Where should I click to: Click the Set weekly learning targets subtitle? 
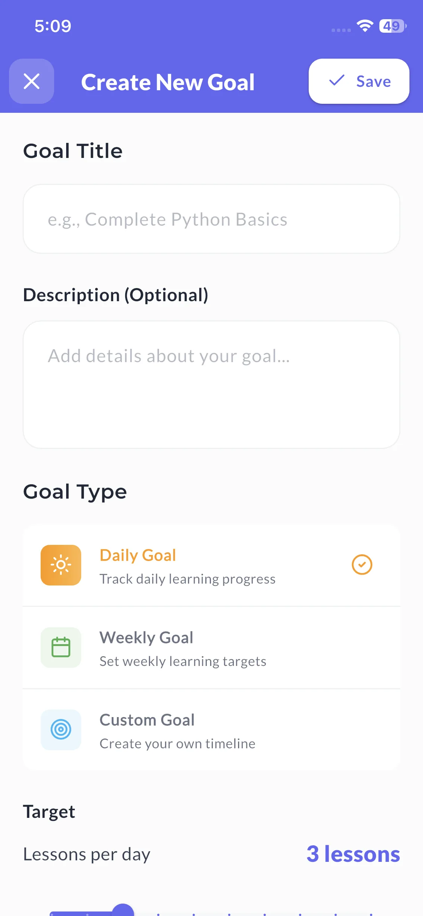click(183, 661)
